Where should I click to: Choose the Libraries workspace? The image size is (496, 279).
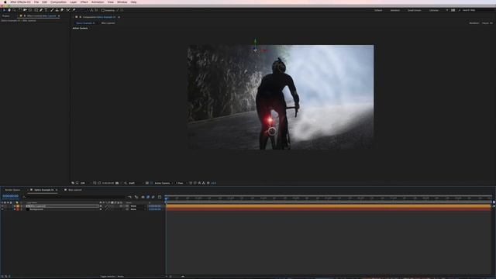point(434,10)
